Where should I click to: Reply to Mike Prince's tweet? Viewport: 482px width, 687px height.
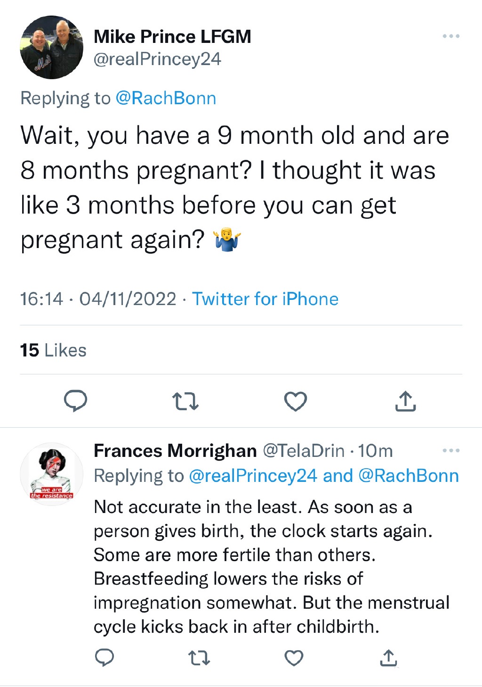pos(75,401)
